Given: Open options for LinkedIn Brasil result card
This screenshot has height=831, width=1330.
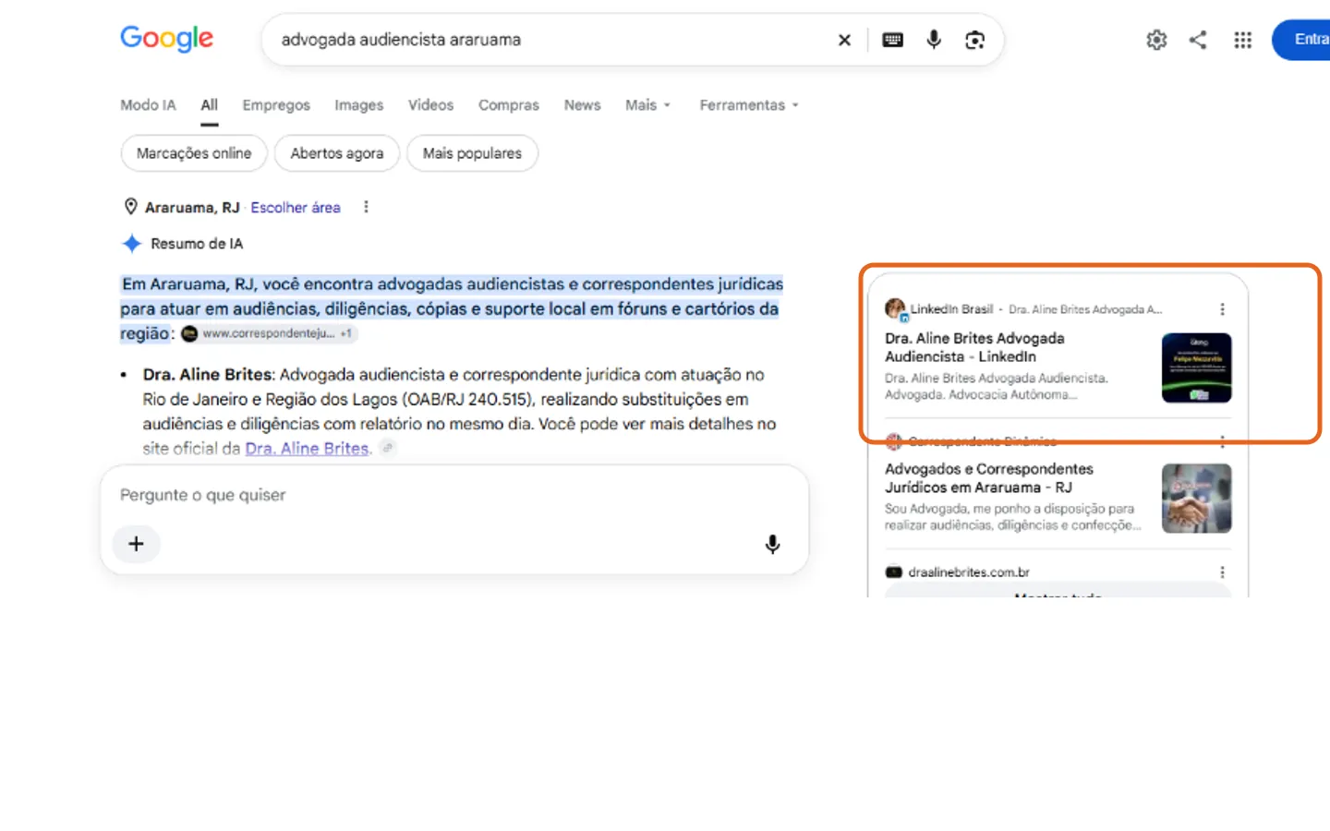Looking at the screenshot, I should [1222, 309].
